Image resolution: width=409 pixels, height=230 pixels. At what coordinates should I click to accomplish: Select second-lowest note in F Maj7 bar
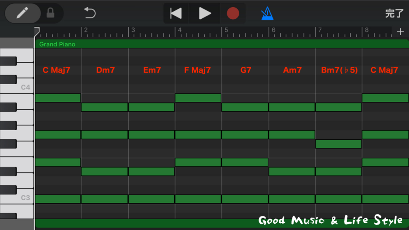click(x=198, y=162)
